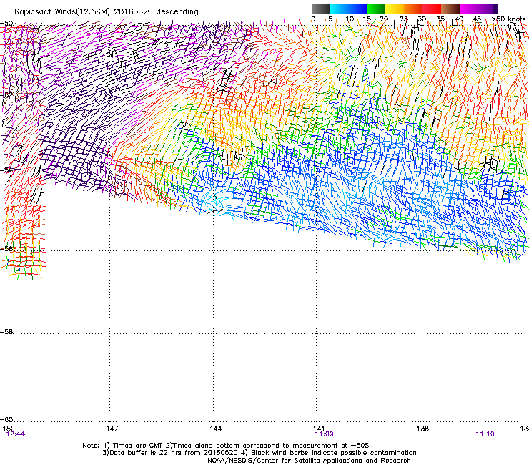Click the red 30-35 knots legend segment
This screenshot has height=465, width=529.
(432, 9)
